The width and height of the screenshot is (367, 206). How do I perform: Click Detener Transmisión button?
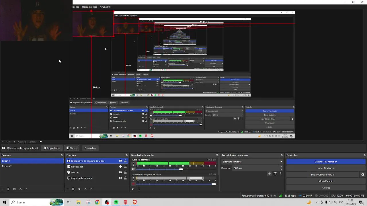point(326,162)
